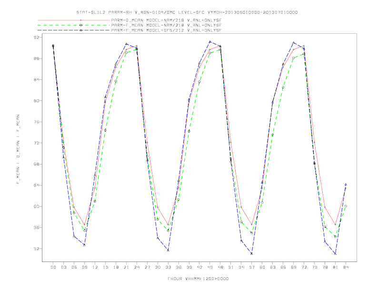This screenshot has width=377, height=291.
Task: Click the x-axis forecast hour label 42
Action: pyautogui.click(x=199, y=267)
